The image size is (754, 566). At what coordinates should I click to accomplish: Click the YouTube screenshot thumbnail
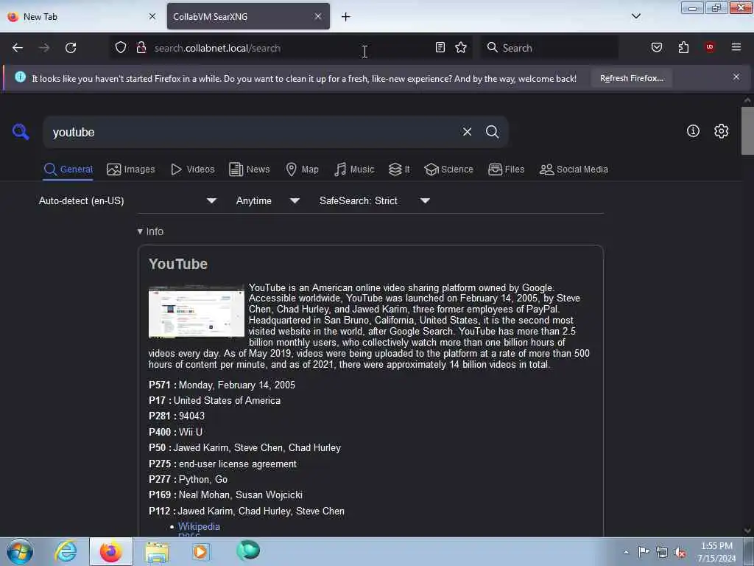point(196,312)
